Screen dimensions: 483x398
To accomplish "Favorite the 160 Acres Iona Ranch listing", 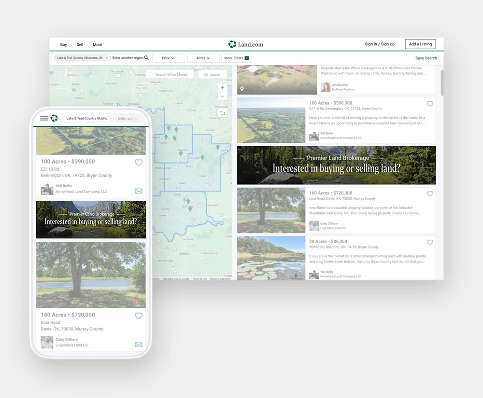I will [430, 194].
